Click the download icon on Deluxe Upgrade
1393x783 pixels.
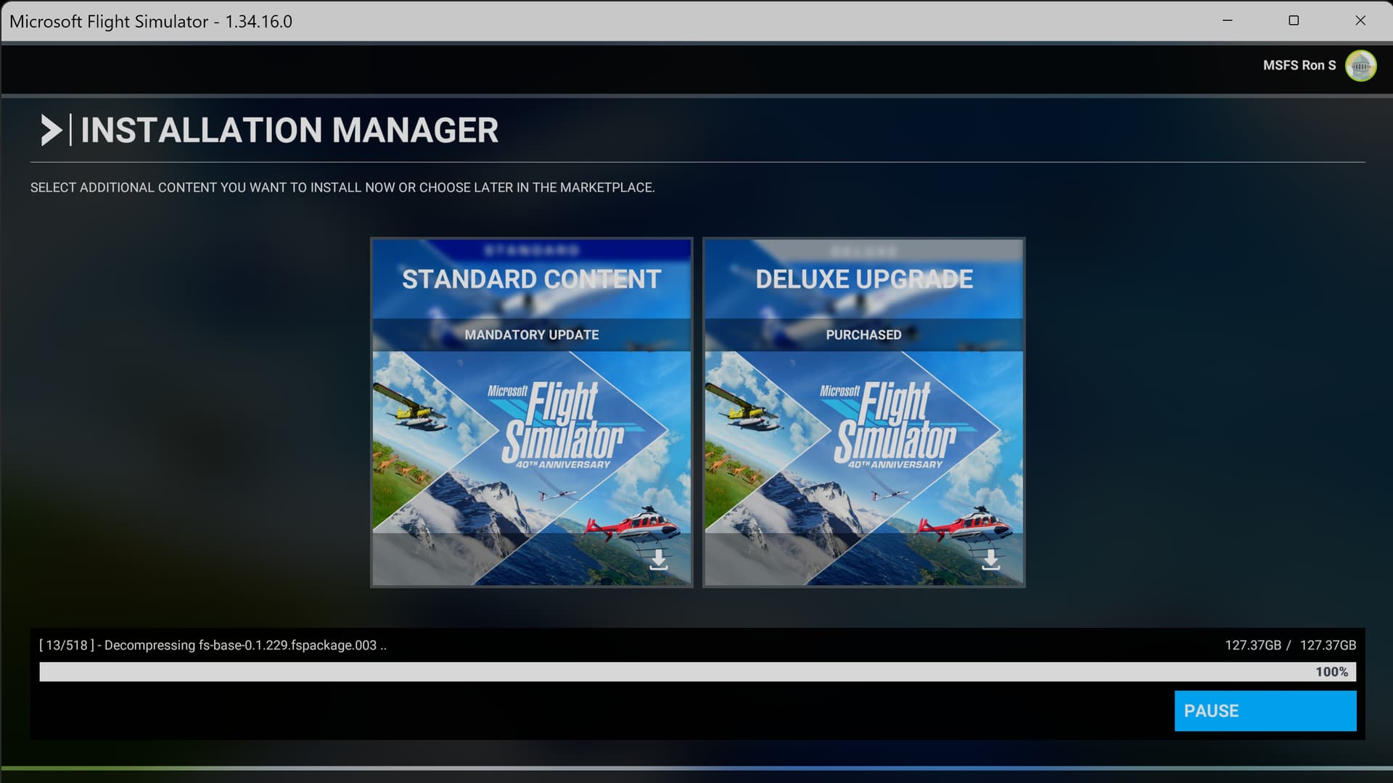tap(990, 560)
